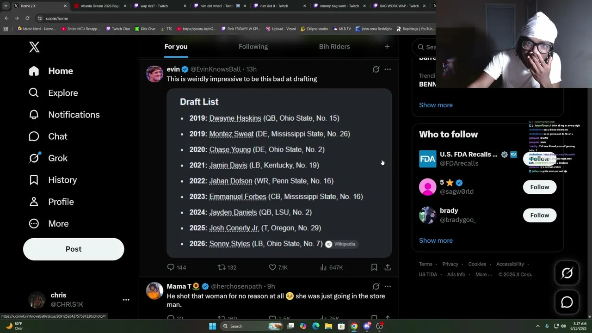Click the plus icon beside Bih Riders
Screen dimensions: 592x333
(387, 47)
